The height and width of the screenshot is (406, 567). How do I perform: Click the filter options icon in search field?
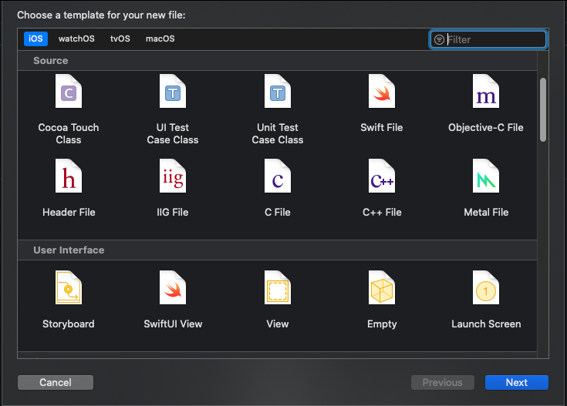(439, 39)
